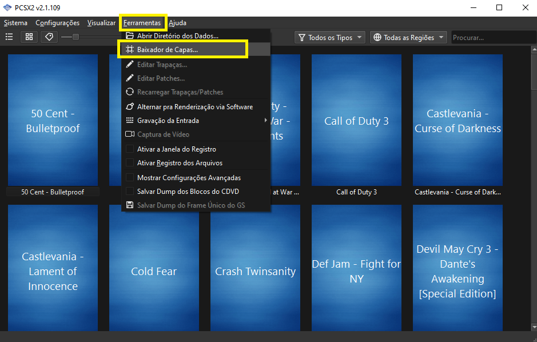Click the globe icon in region filter
537x342 pixels.
(x=377, y=38)
